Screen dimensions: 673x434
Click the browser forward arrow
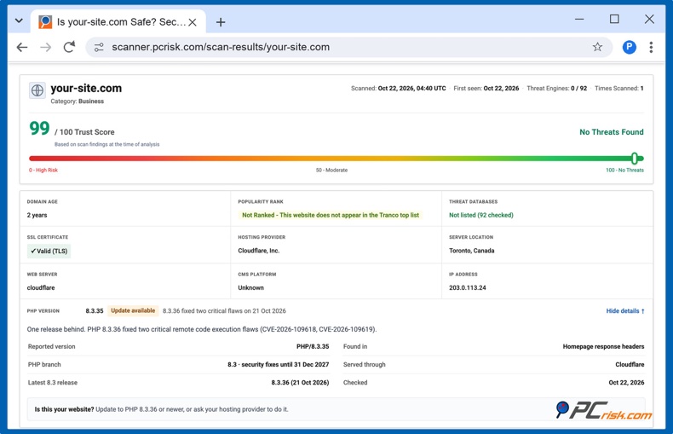pyautogui.click(x=45, y=47)
